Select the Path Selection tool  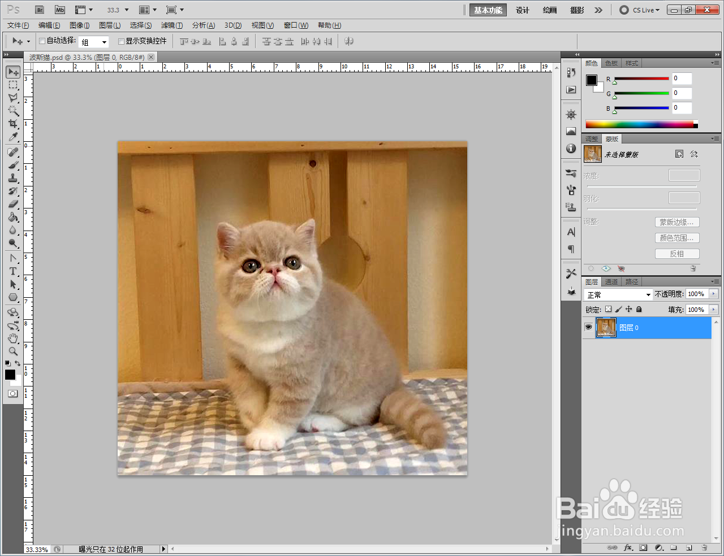[13, 285]
